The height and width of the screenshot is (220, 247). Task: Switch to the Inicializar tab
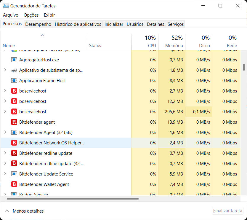pos(114,24)
